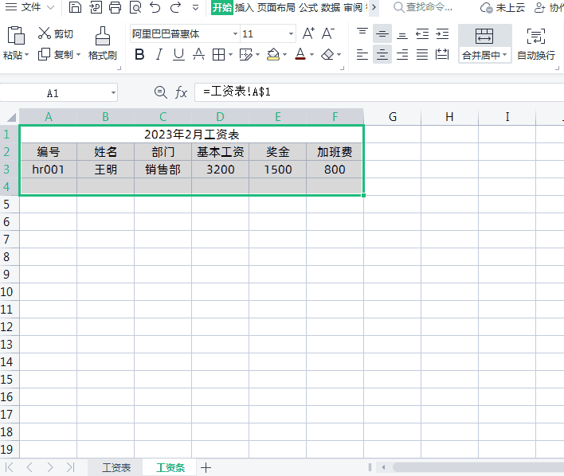Click the Print icon

[115, 7]
